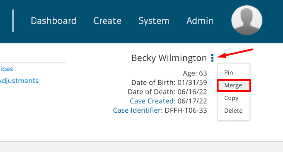Click the Date of Death 06/16/22 text
This screenshot has width=283, height=152.
coord(167,92)
